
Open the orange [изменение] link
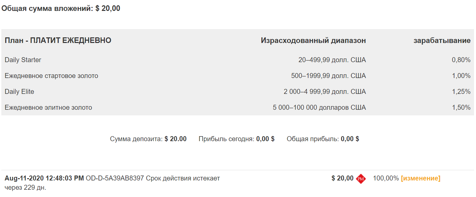[x=421, y=178]
